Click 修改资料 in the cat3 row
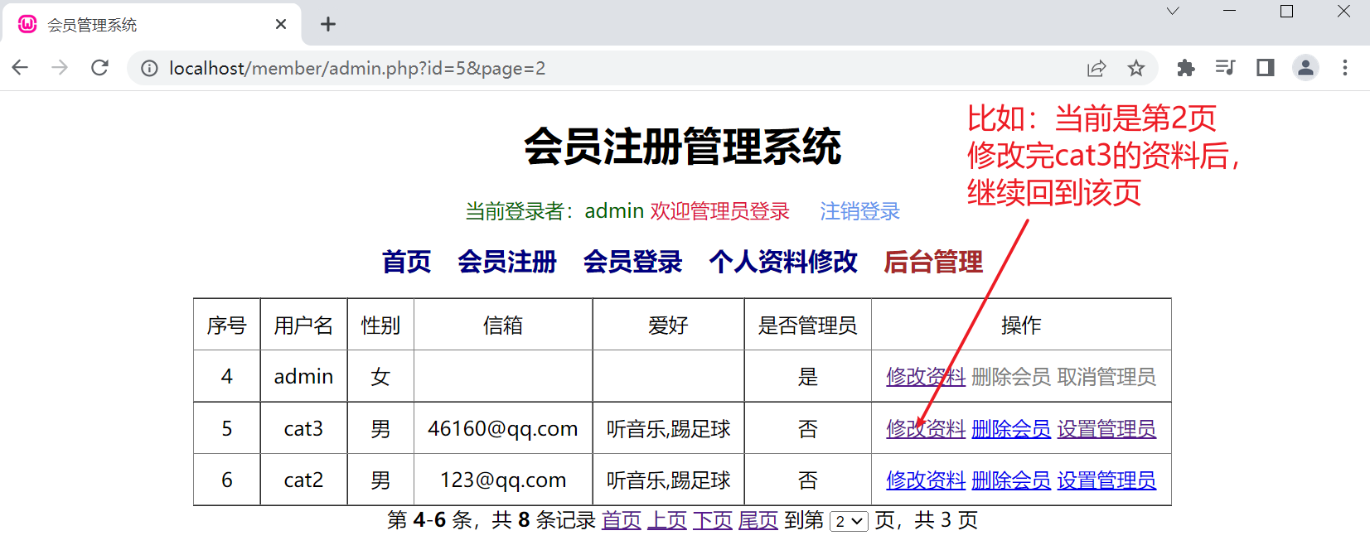Viewport: 1370px width, 550px height. click(926, 429)
